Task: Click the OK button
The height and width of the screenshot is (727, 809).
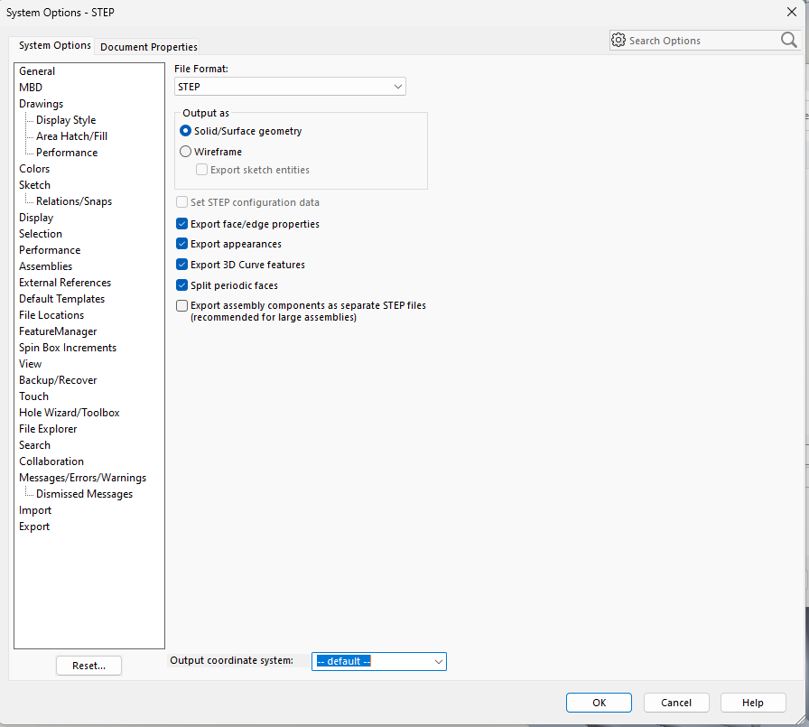Action: tap(599, 703)
